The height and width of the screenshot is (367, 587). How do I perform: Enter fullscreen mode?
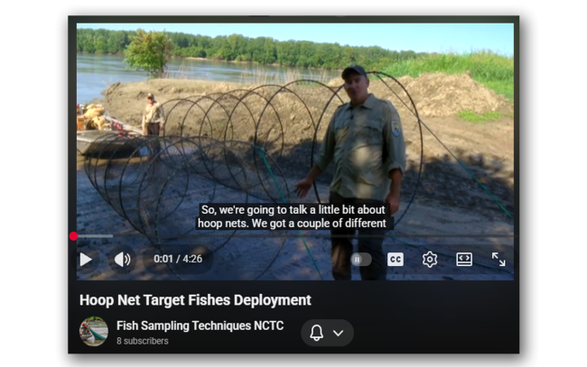[498, 259]
